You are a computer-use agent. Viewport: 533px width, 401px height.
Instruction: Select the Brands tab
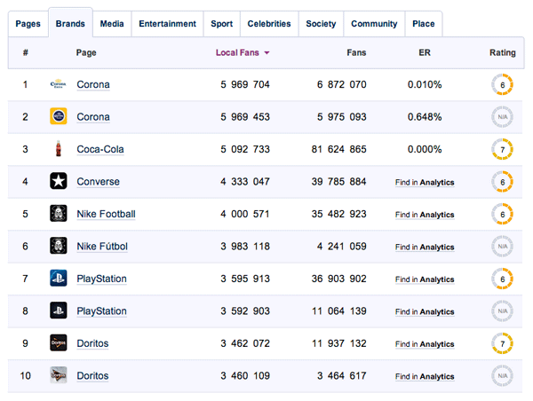70,24
